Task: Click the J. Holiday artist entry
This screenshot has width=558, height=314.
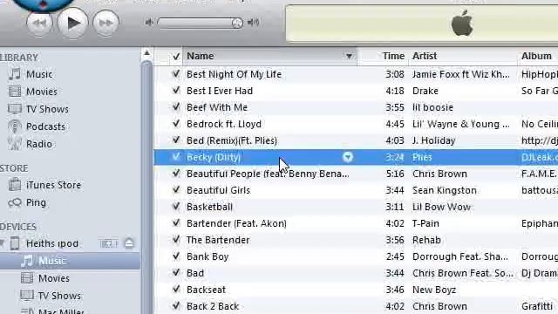Action: 434,140
